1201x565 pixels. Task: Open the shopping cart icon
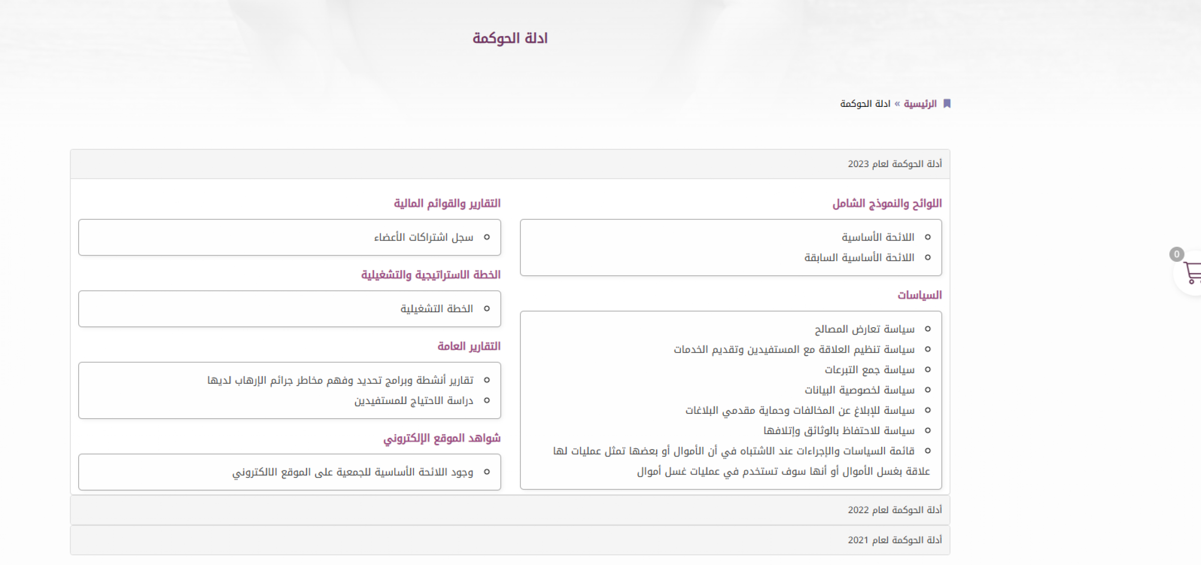tap(1192, 273)
